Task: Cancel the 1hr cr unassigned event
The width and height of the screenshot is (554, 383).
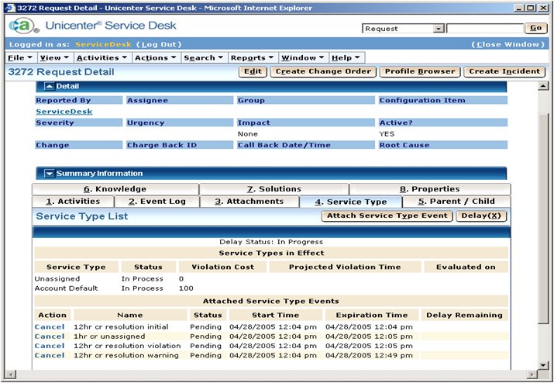Action: (x=50, y=336)
